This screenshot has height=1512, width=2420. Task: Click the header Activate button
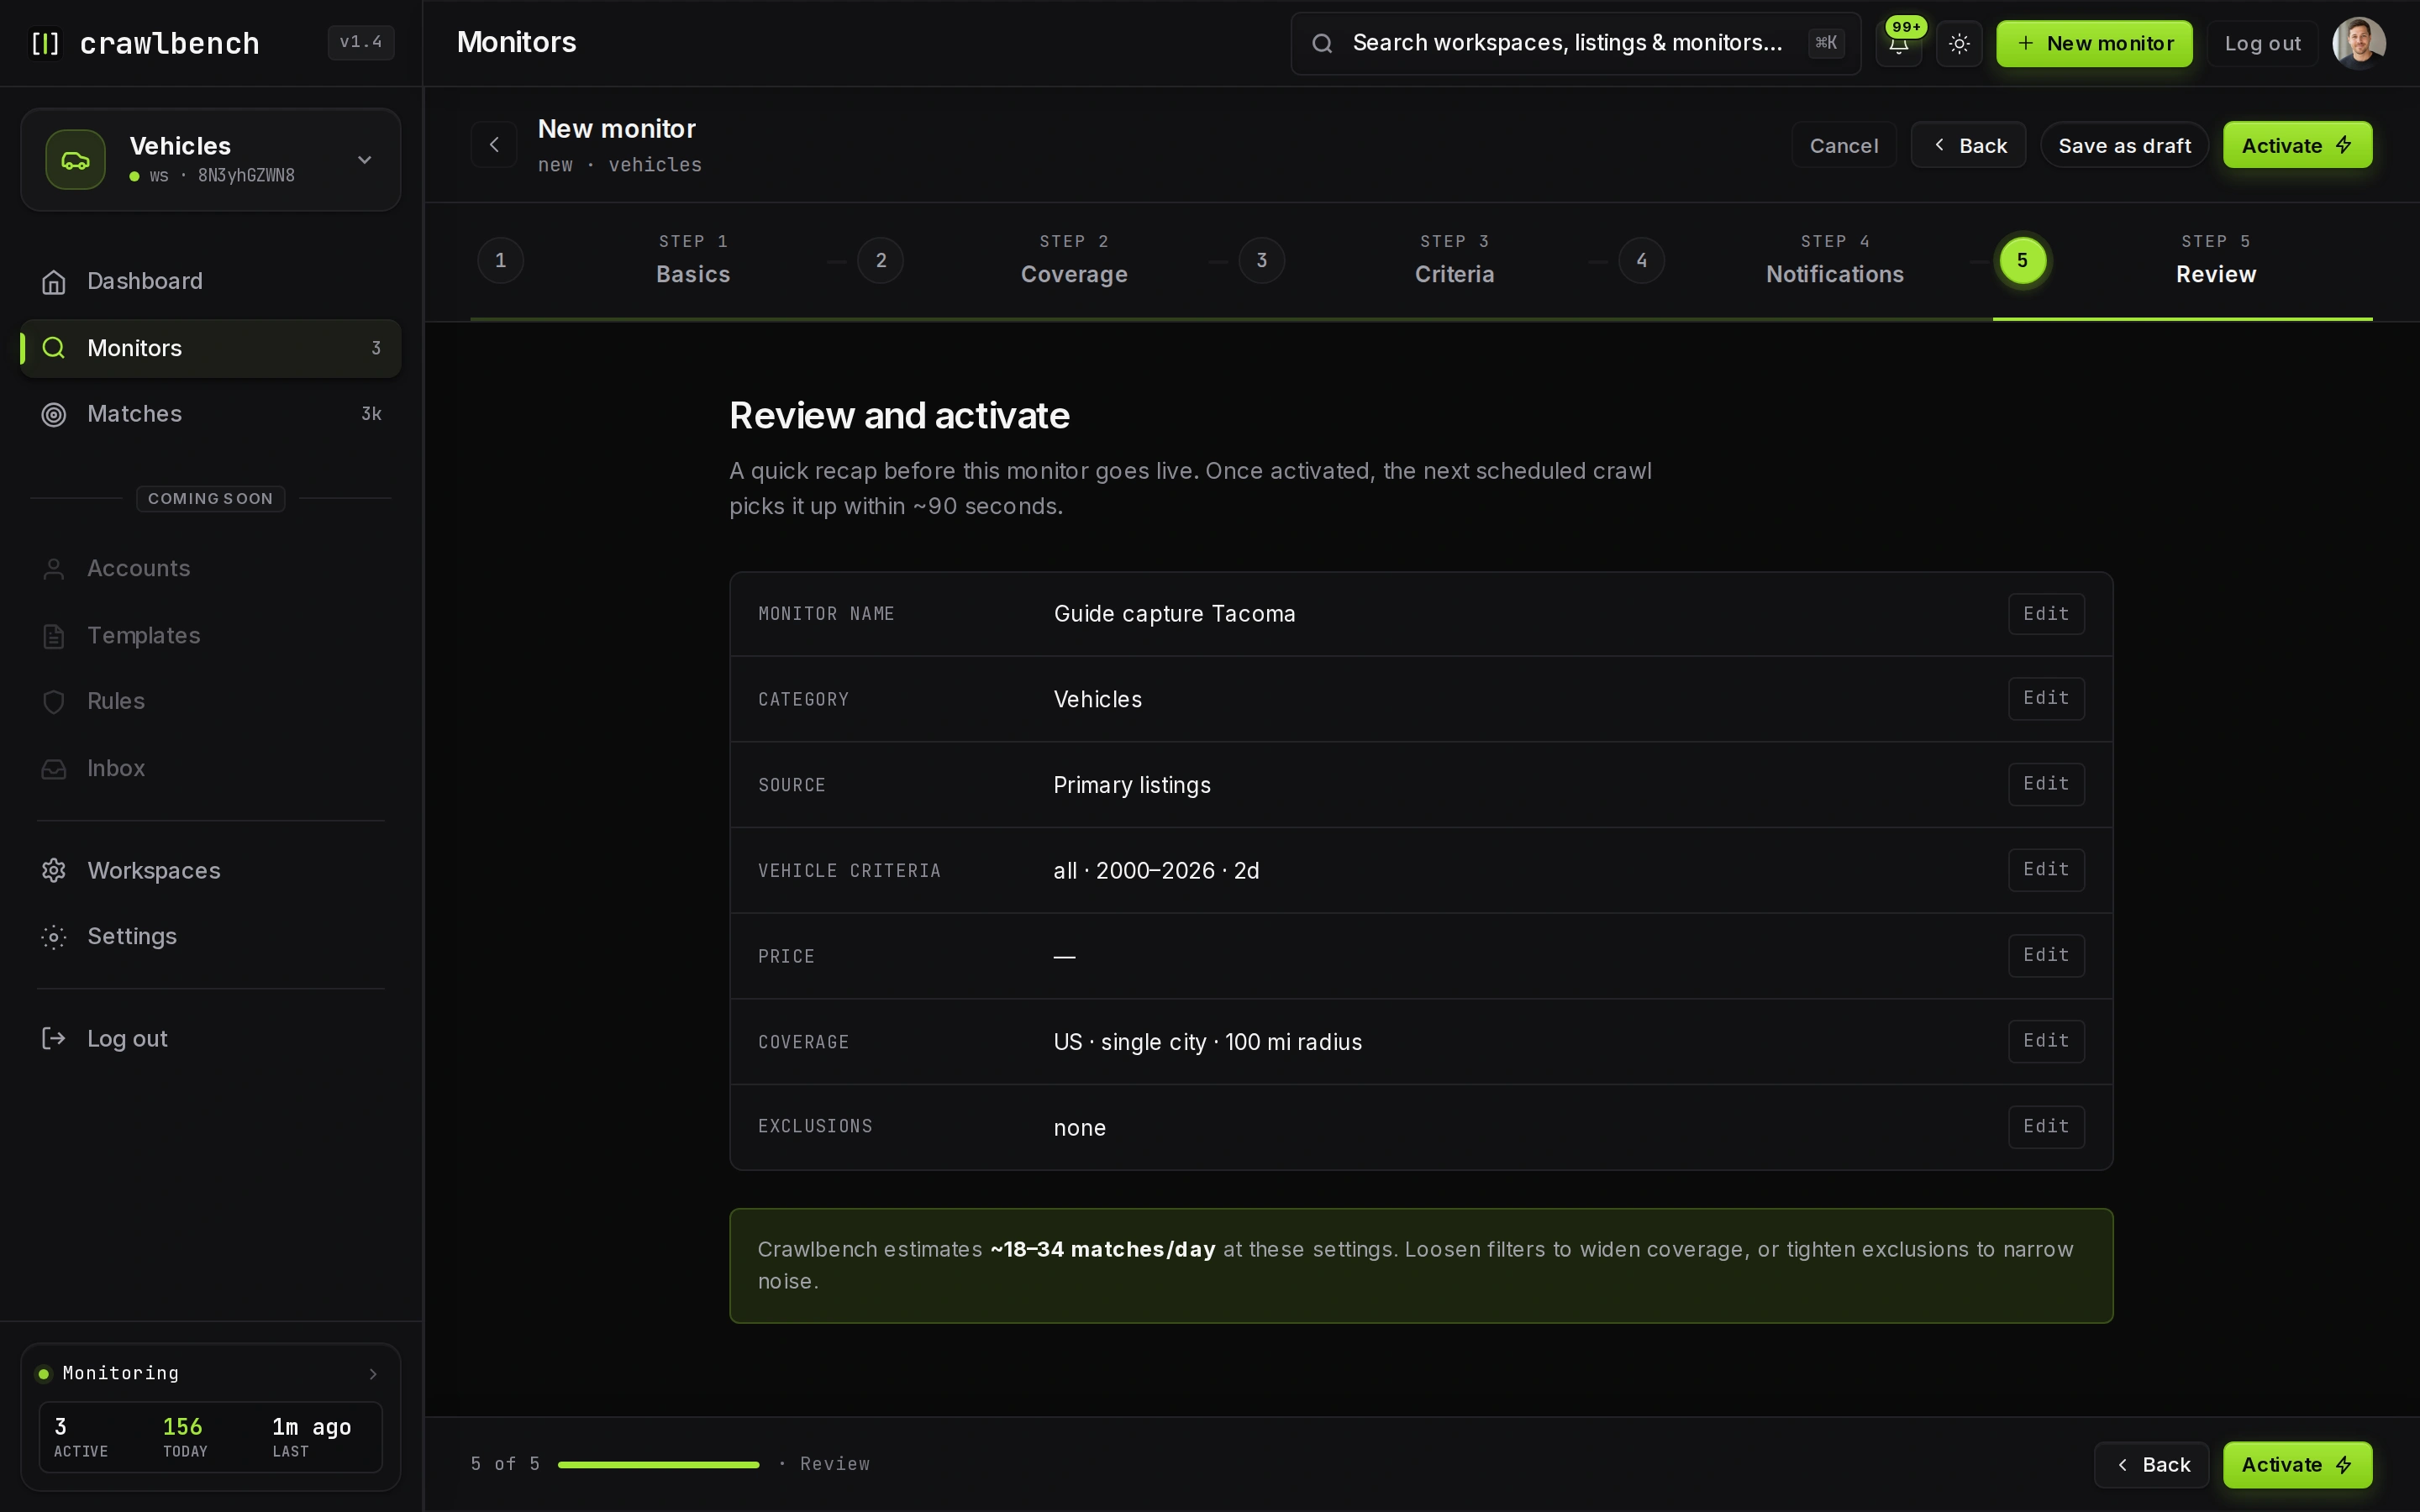tap(2297, 145)
